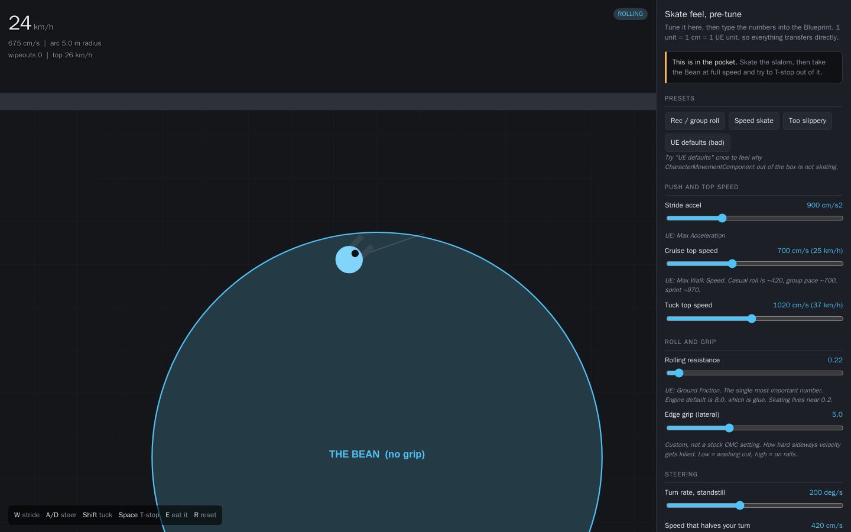Click the Space T-stop key hint

[139, 515]
